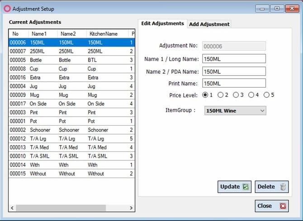The width and height of the screenshot is (303, 221).
Task: Click the Name 1 / Long Name field
Action: point(234,59)
